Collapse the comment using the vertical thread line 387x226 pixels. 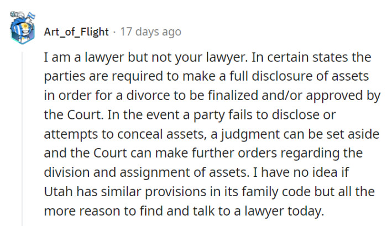click(x=23, y=138)
